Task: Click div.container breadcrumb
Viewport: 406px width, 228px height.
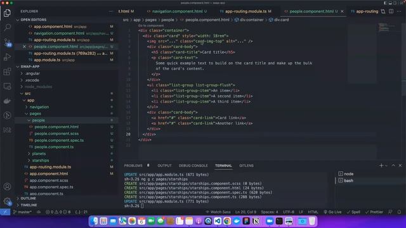Action: (251, 20)
